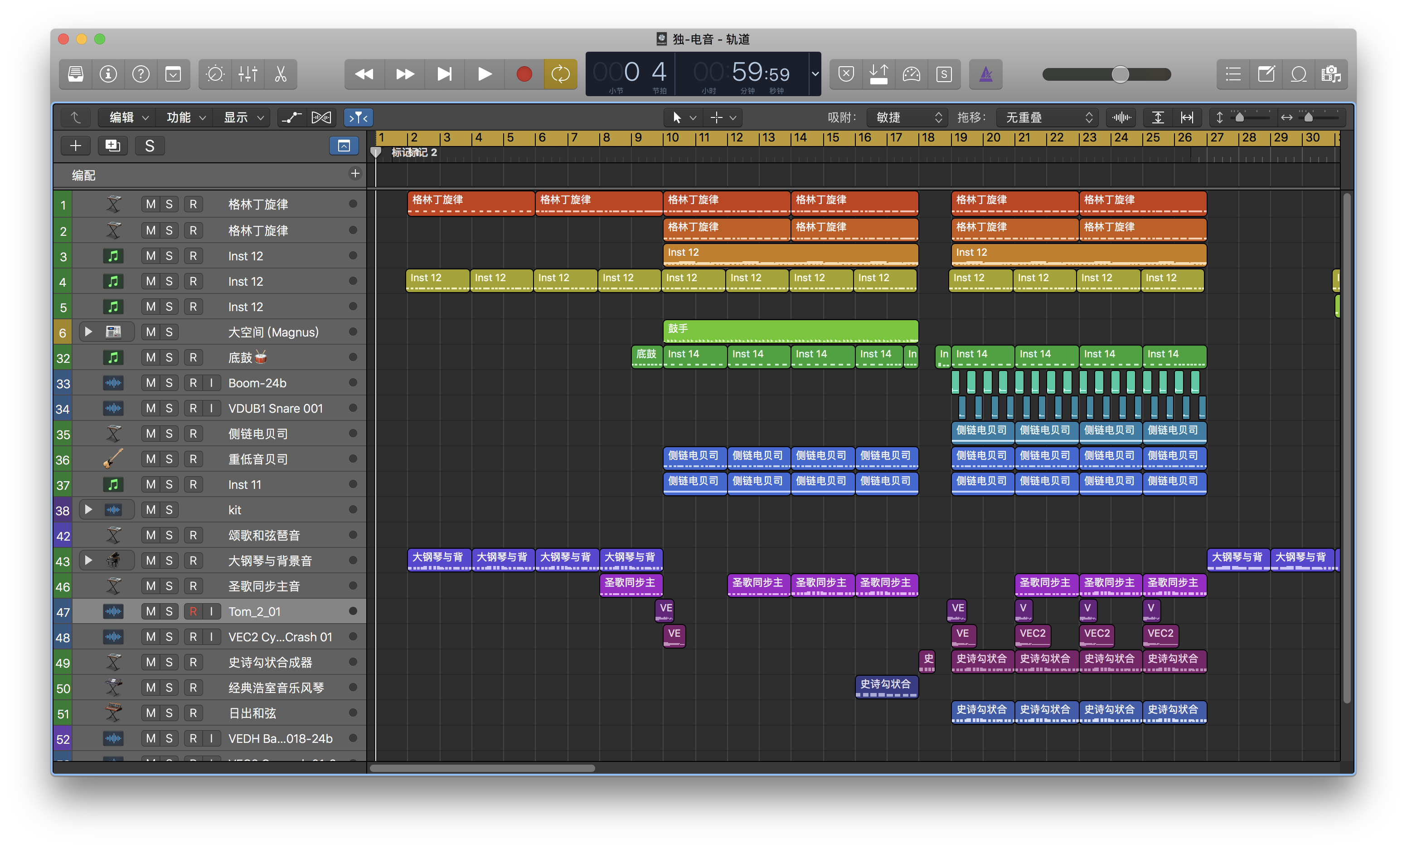Click the horizontal scrollbar at bottom

(482, 768)
